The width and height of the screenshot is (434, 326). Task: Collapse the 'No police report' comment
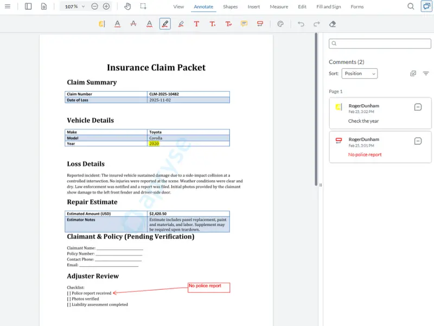pos(418,141)
